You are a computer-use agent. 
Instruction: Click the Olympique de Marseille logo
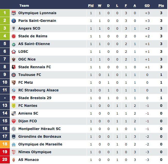[14, 144]
